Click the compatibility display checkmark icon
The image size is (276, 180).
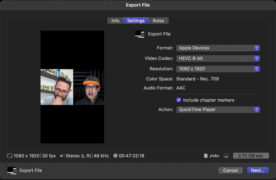[x=226, y=156]
